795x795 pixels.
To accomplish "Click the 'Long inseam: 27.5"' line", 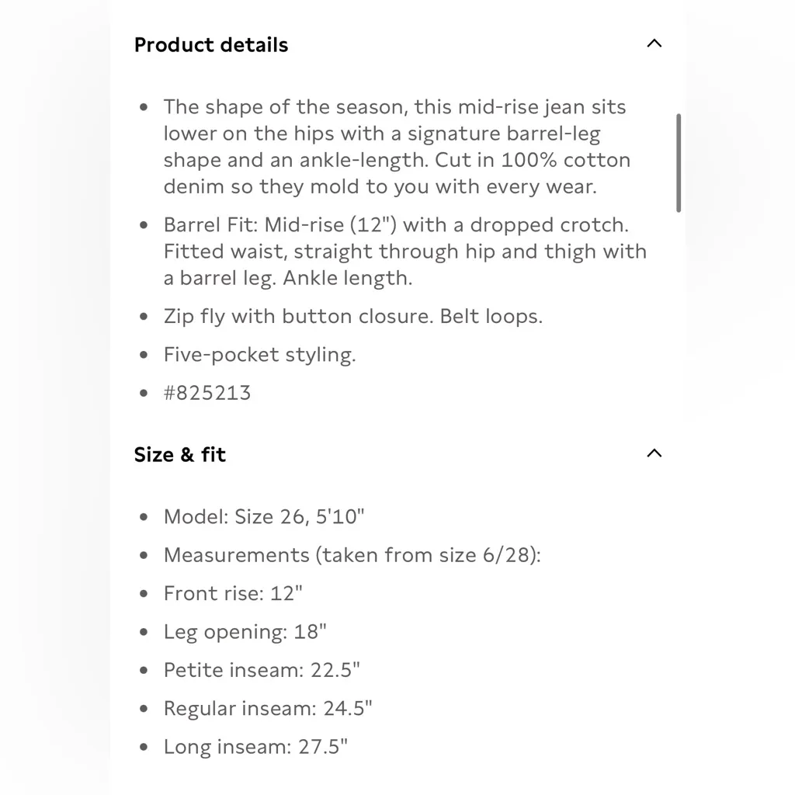I will 255,747.
